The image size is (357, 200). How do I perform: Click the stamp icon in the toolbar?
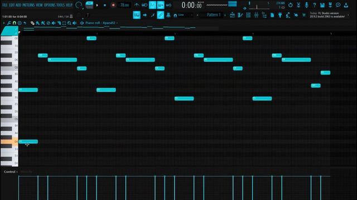pyautogui.click(x=168, y=15)
